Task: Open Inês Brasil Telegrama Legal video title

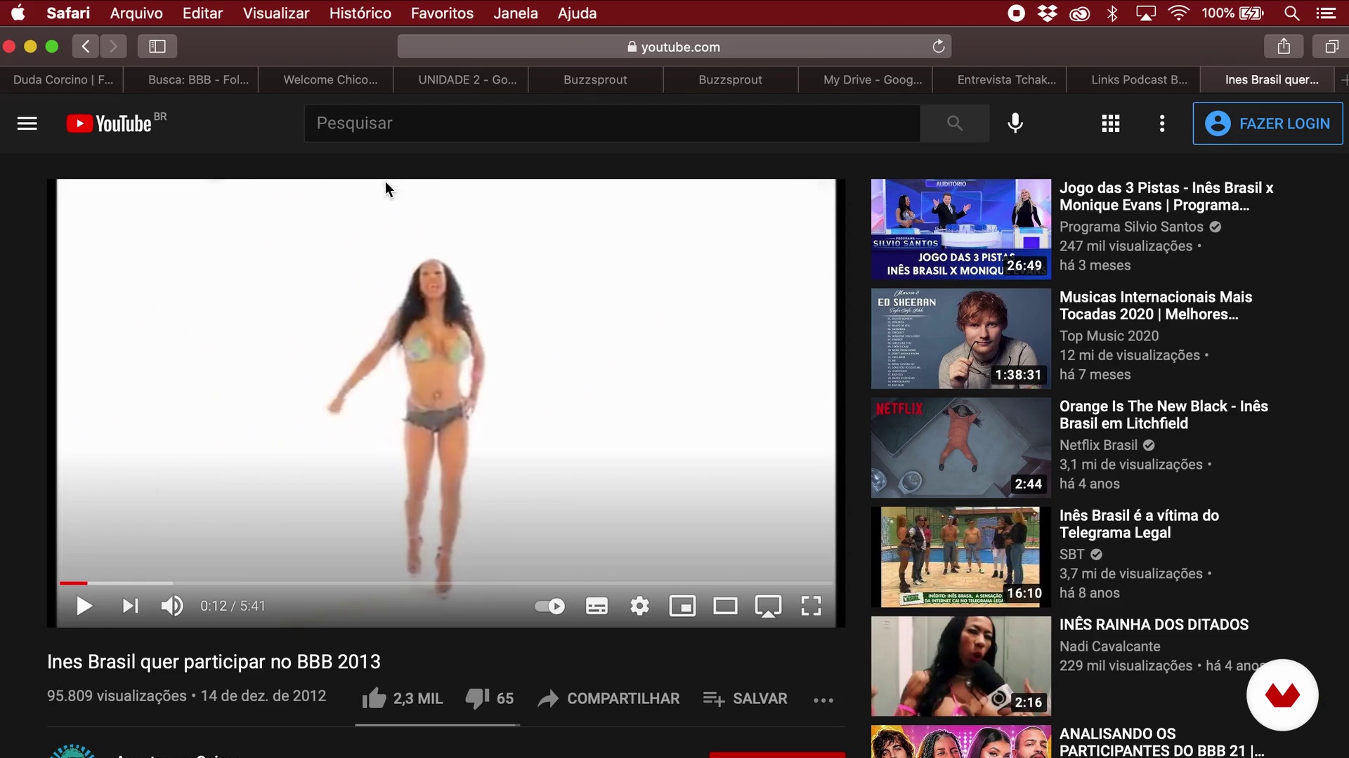Action: (x=1139, y=524)
